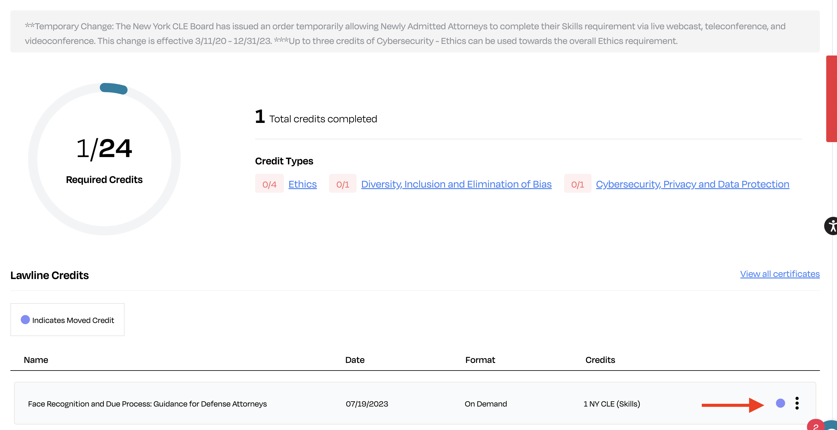The image size is (837, 430).
Task: Click the red side tab on right edge
Action: point(832,99)
